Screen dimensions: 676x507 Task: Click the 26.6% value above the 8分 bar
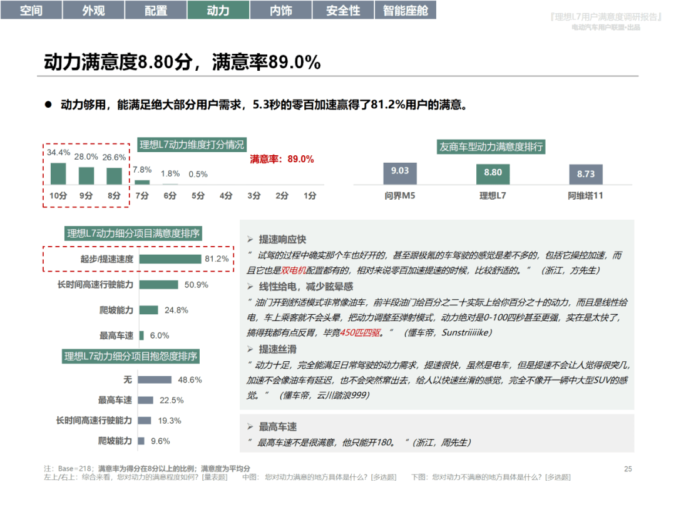(x=114, y=157)
